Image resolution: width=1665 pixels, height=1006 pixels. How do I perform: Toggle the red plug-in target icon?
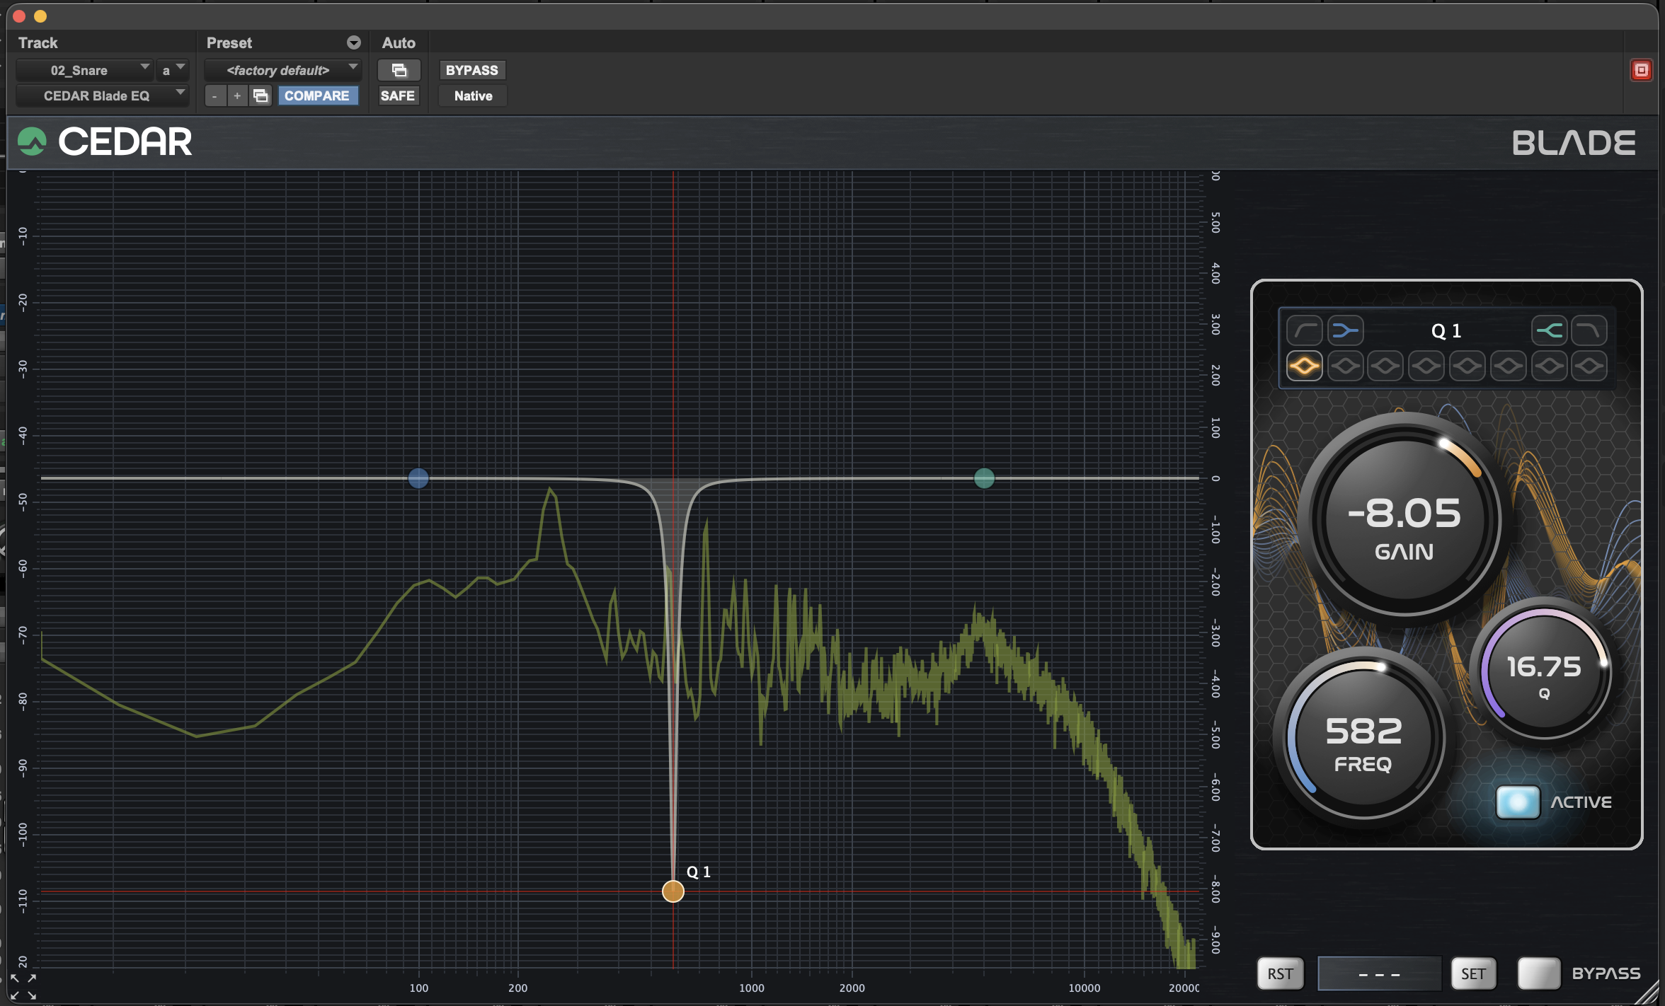pyautogui.click(x=1641, y=70)
